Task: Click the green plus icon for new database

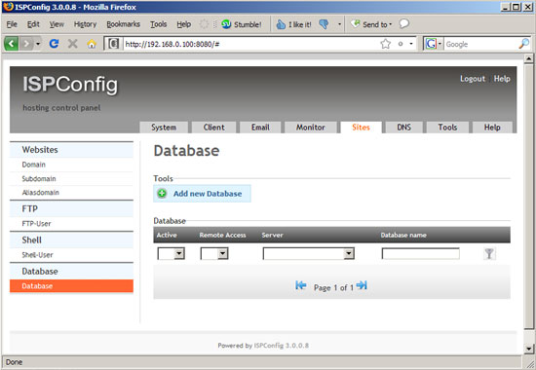Action: (162, 194)
